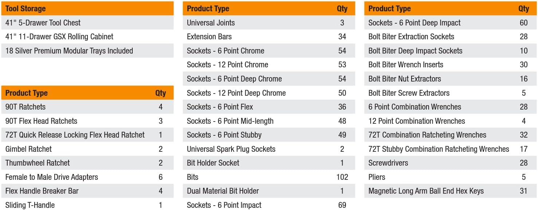
Task: Select the Sliding T-Handle entry
Action: pyautogui.click(x=30, y=205)
